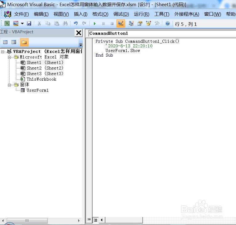Open Find with the binoculars icon

[x=65, y=23]
